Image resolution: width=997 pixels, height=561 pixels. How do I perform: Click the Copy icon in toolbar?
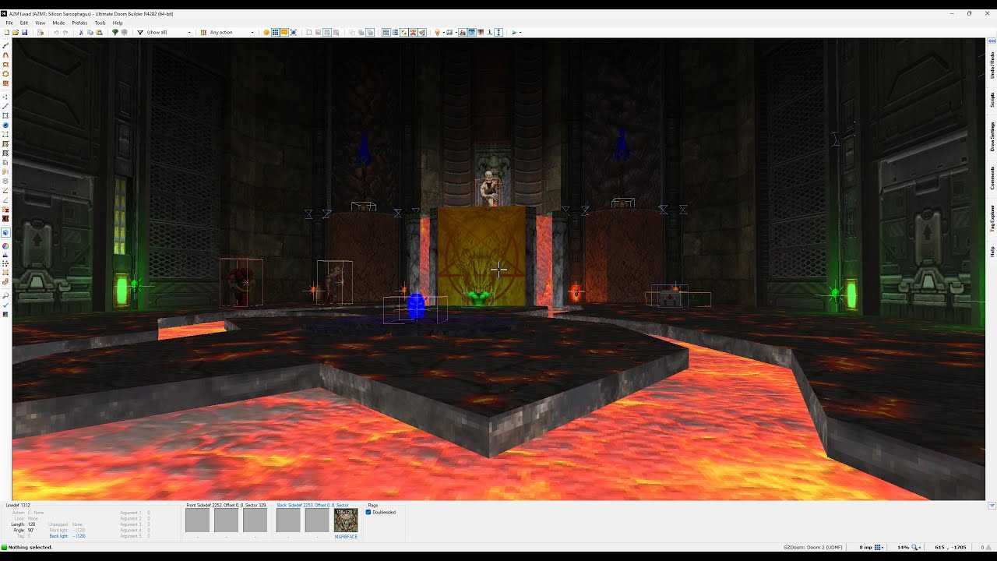[90, 32]
